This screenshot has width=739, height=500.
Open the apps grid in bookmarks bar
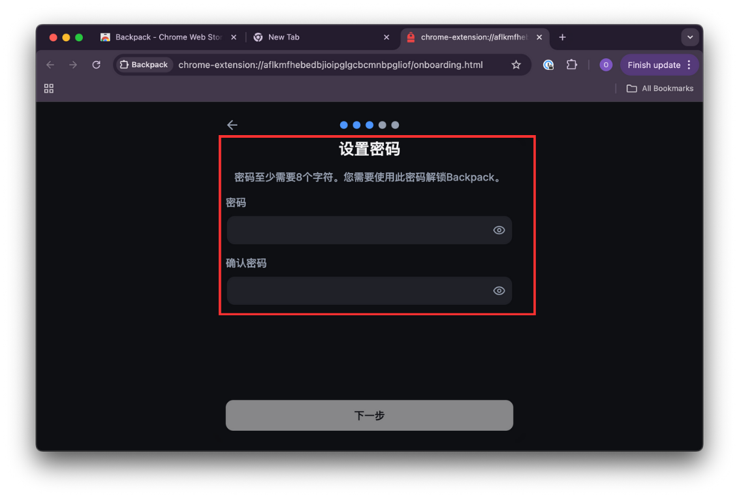tap(48, 89)
